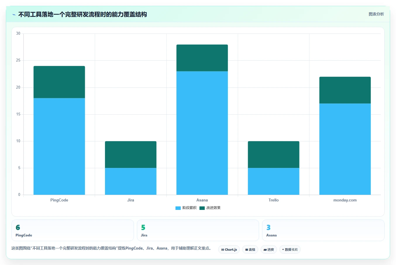
Task: Select the Asana data card showing 3
Action: 323,230
